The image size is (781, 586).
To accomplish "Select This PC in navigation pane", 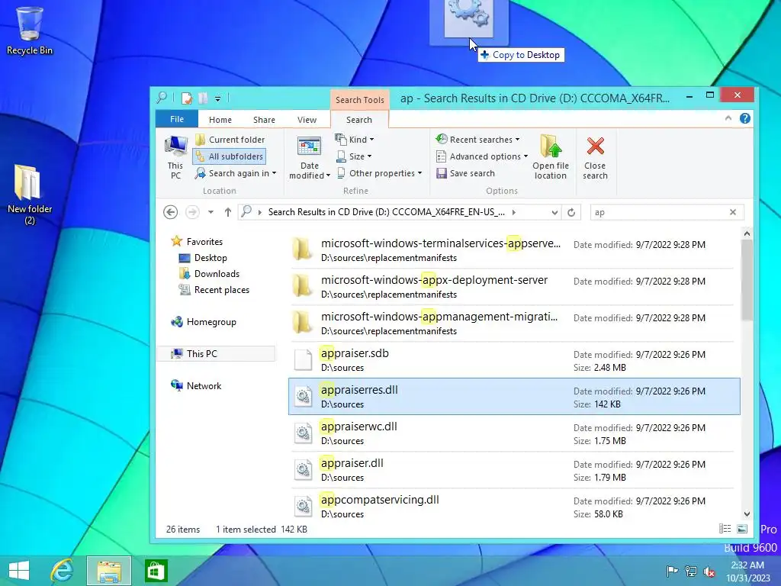I will tap(216, 354).
